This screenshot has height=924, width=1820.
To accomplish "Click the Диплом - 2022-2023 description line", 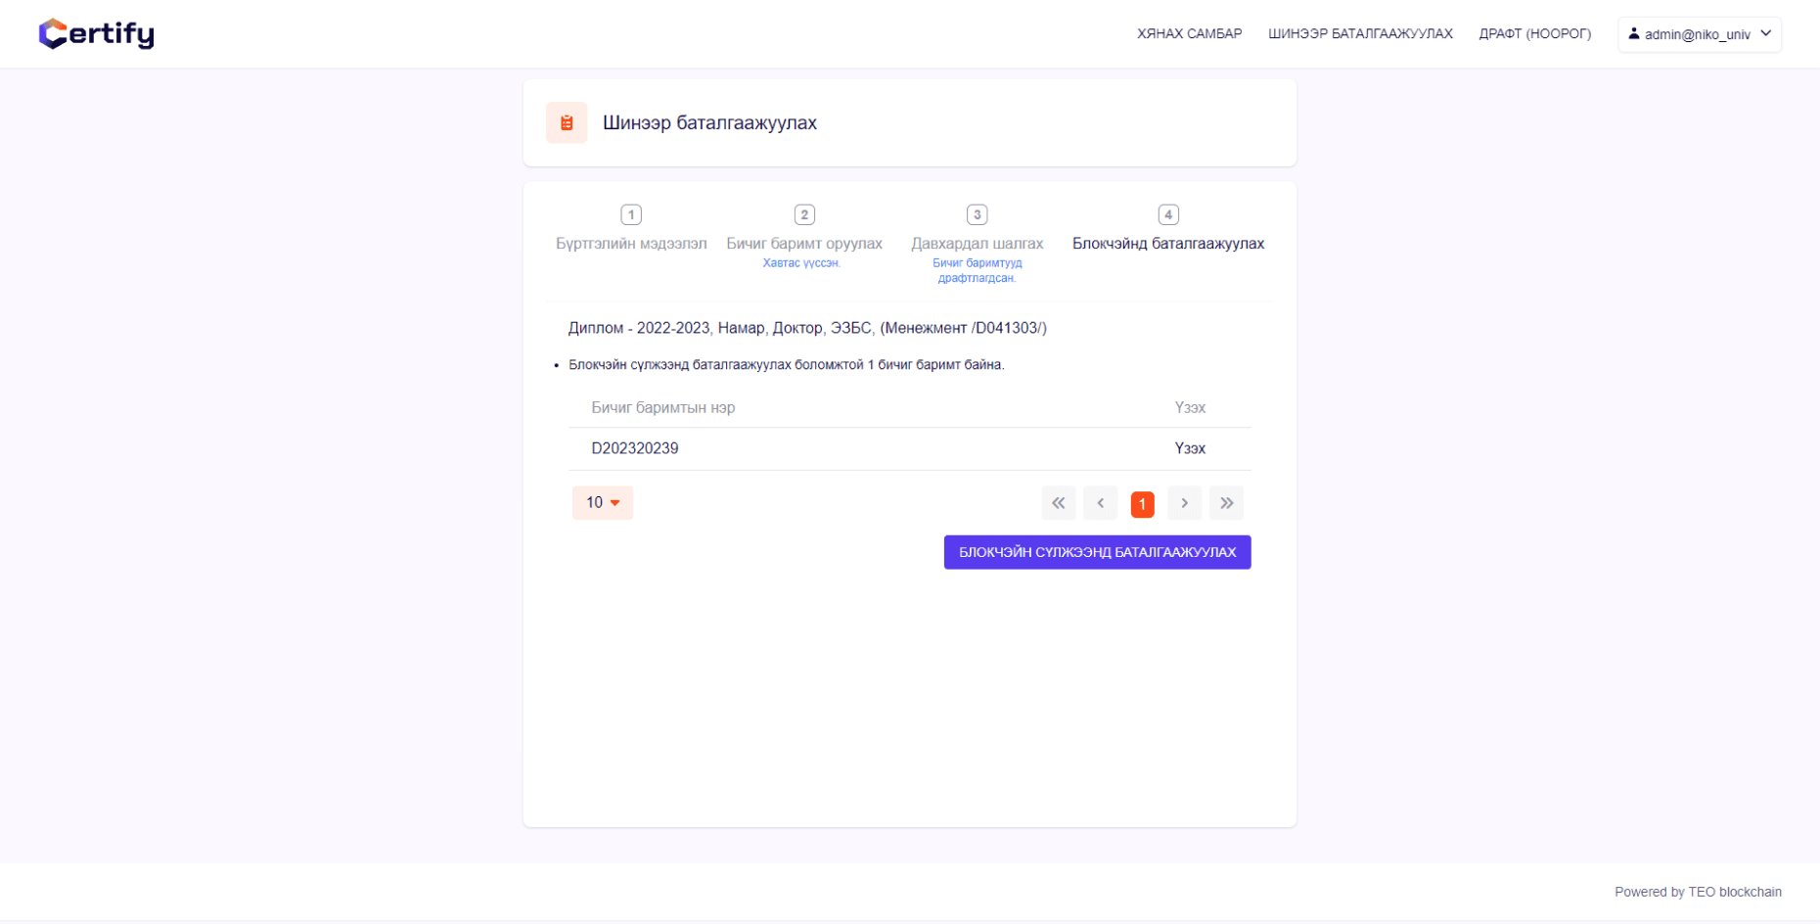I will coord(807,328).
